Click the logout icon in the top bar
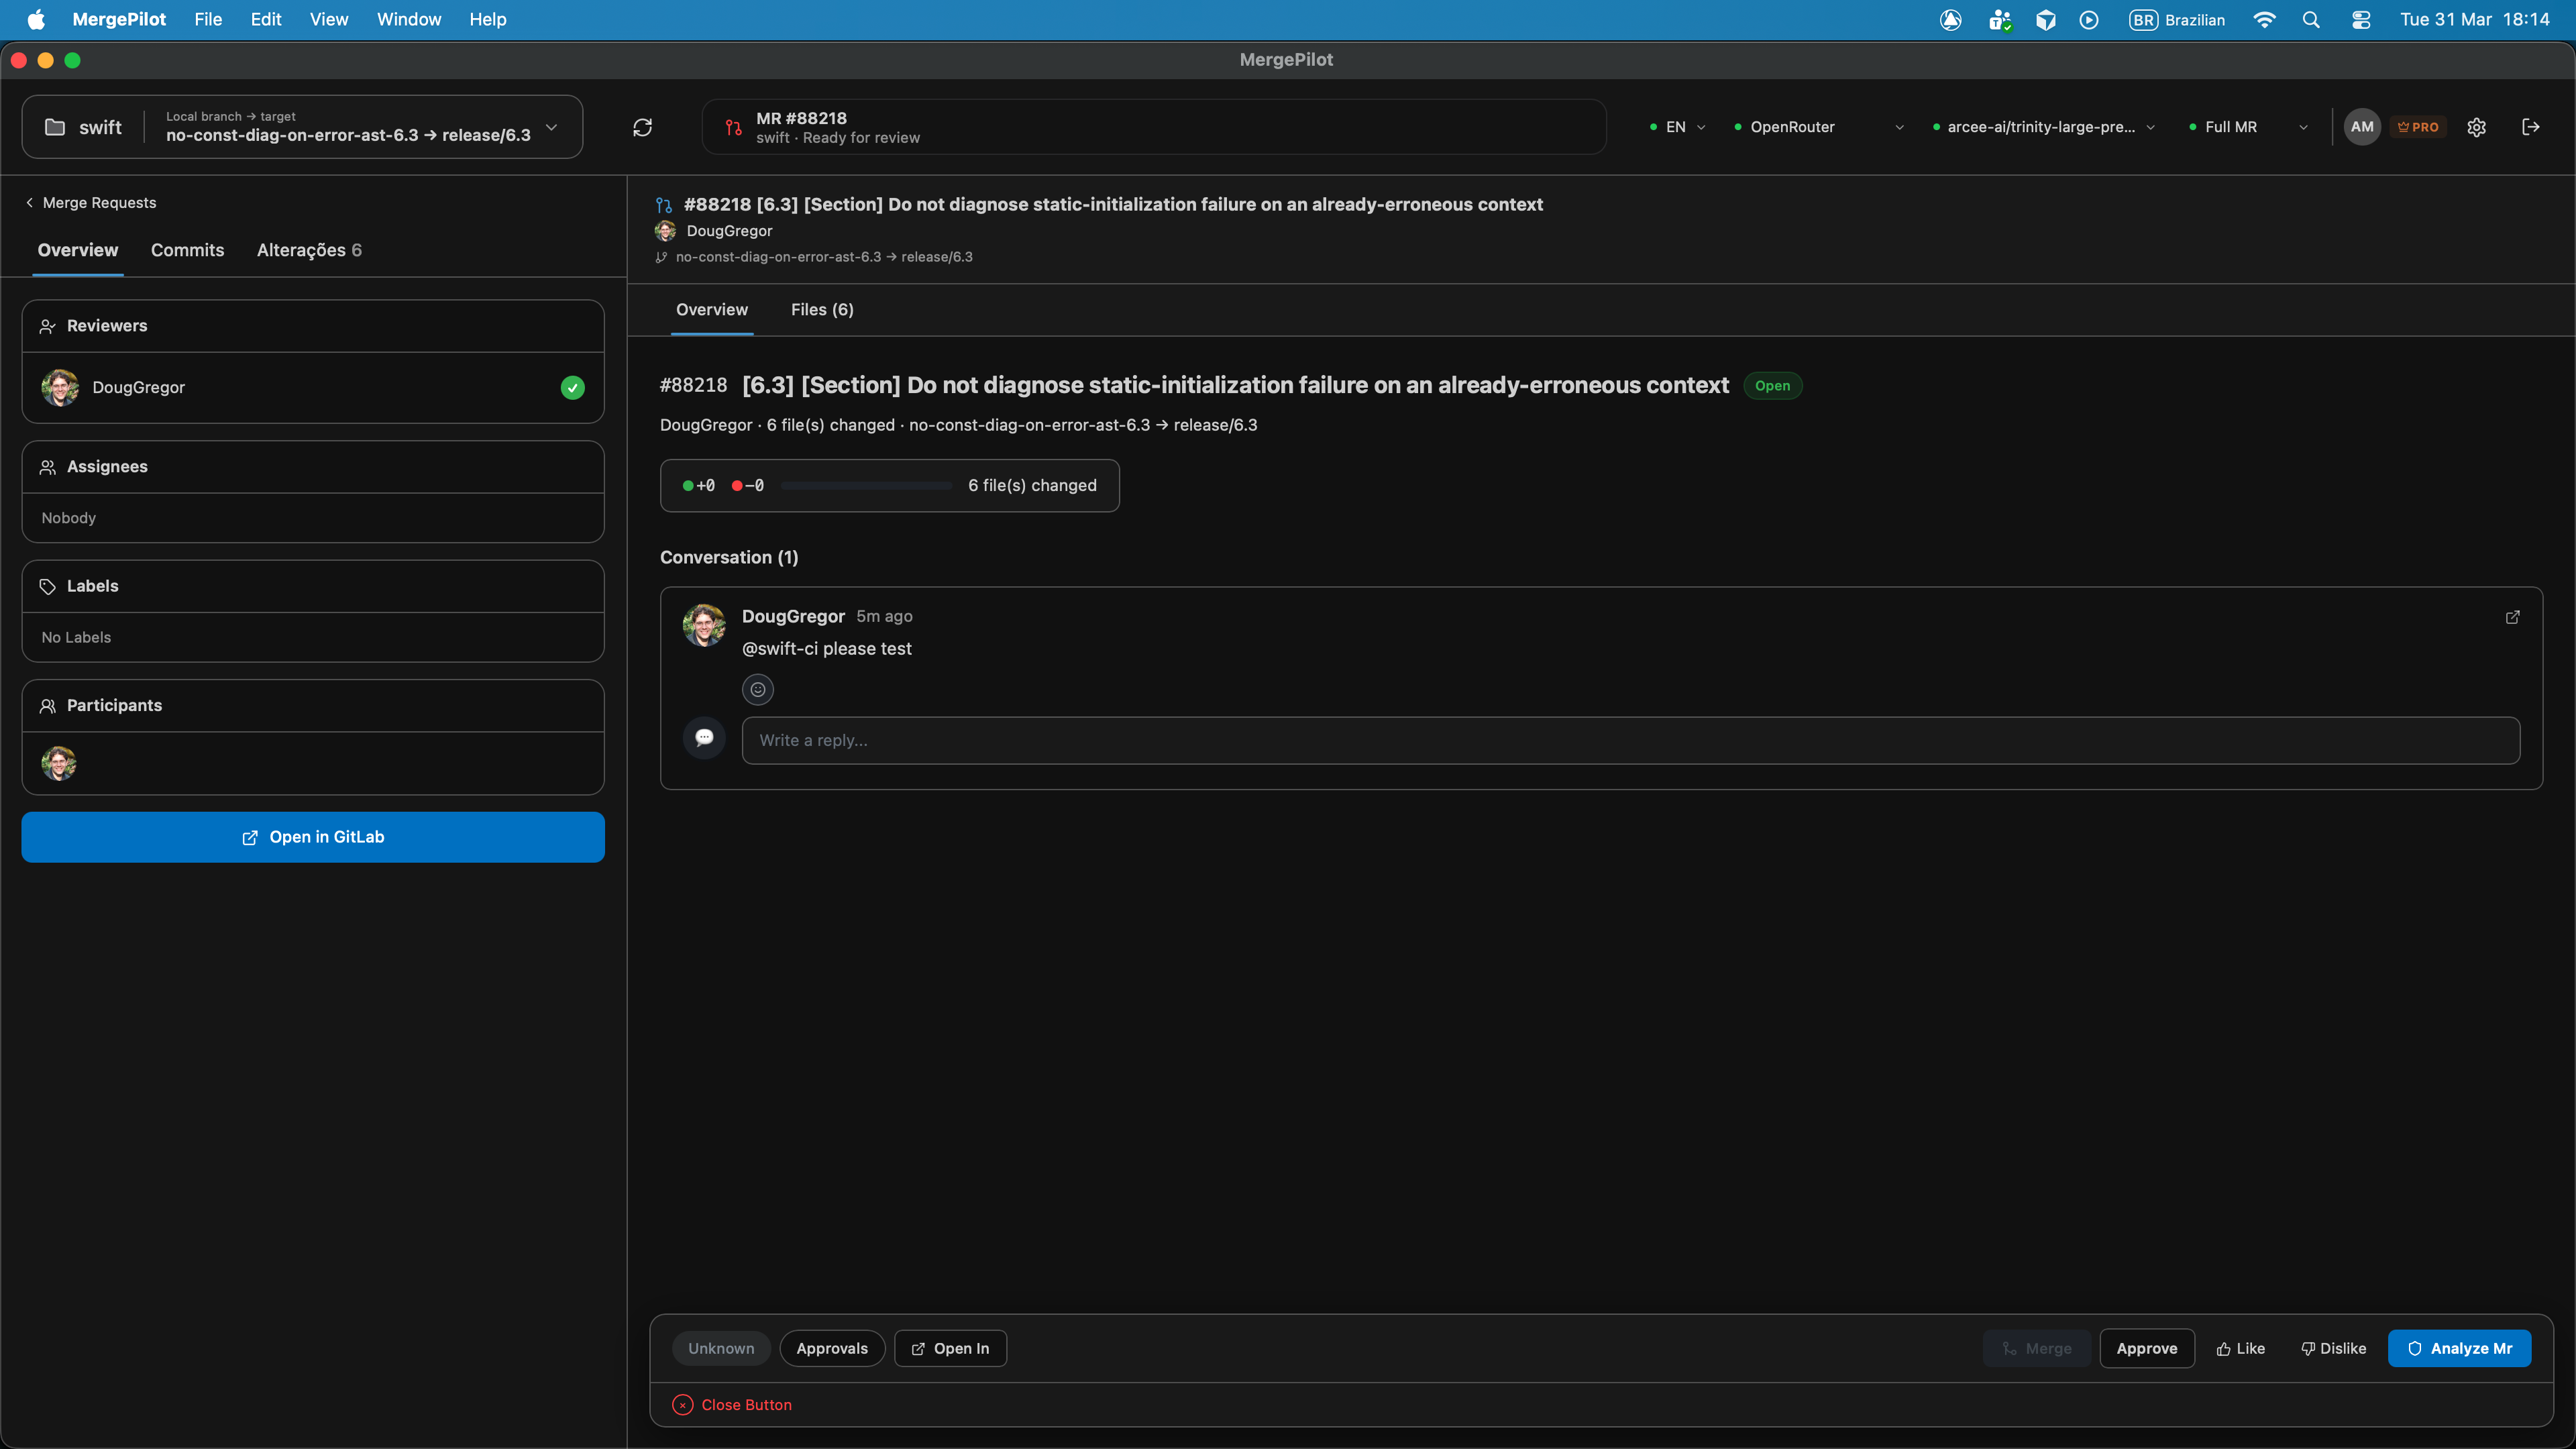The width and height of the screenshot is (2576, 1449). tap(2531, 127)
